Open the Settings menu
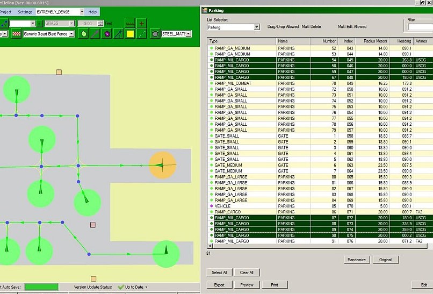The width and height of the screenshot is (433, 294). (x=25, y=12)
